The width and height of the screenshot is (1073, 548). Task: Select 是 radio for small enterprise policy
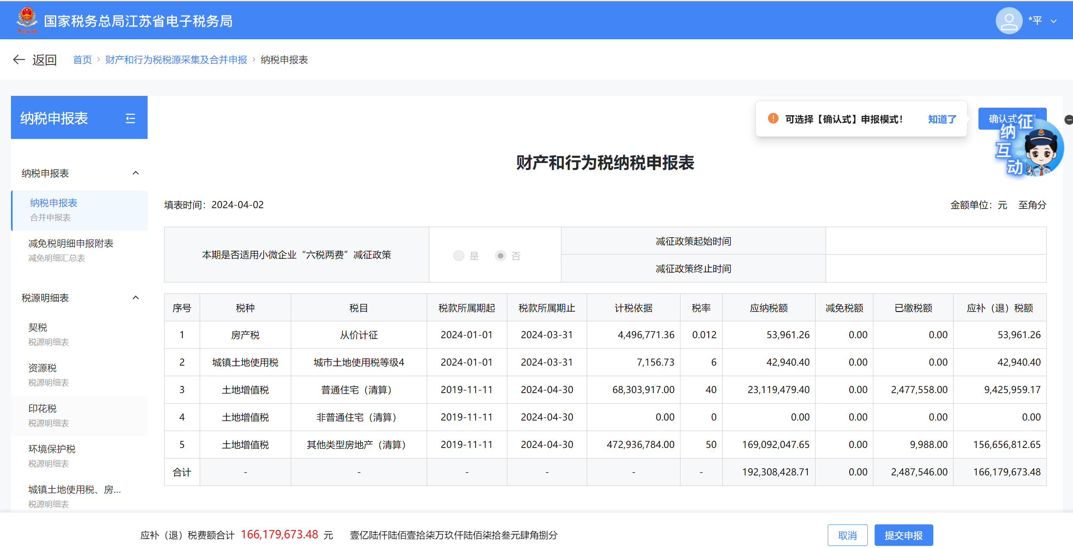(458, 256)
